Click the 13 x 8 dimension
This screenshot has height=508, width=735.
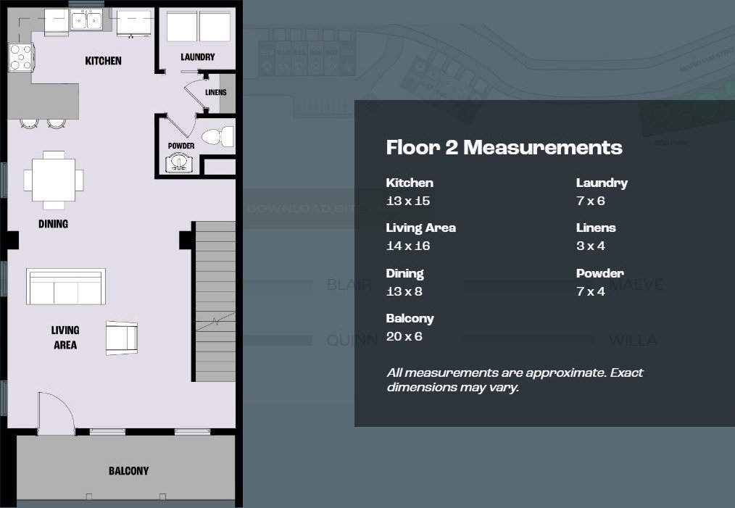point(404,291)
